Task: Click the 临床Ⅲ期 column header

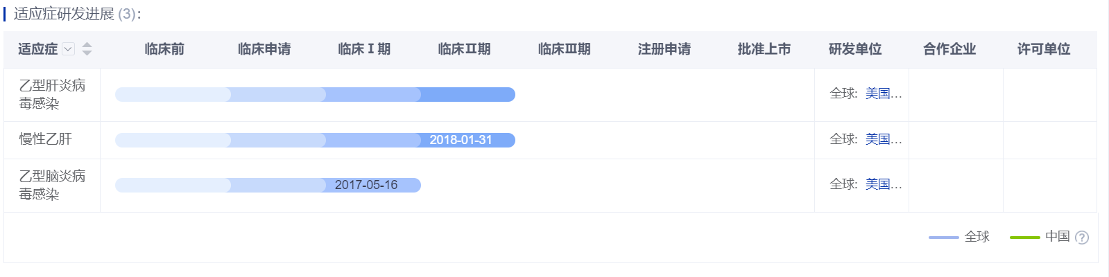Action: click(564, 49)
